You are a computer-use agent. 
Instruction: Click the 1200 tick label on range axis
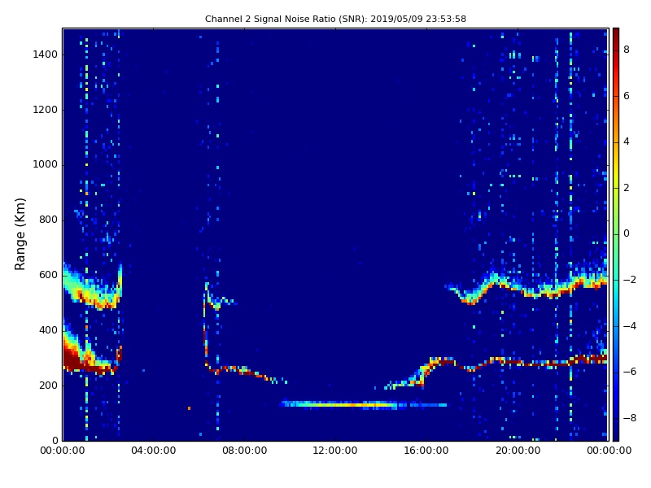point(46,110)
